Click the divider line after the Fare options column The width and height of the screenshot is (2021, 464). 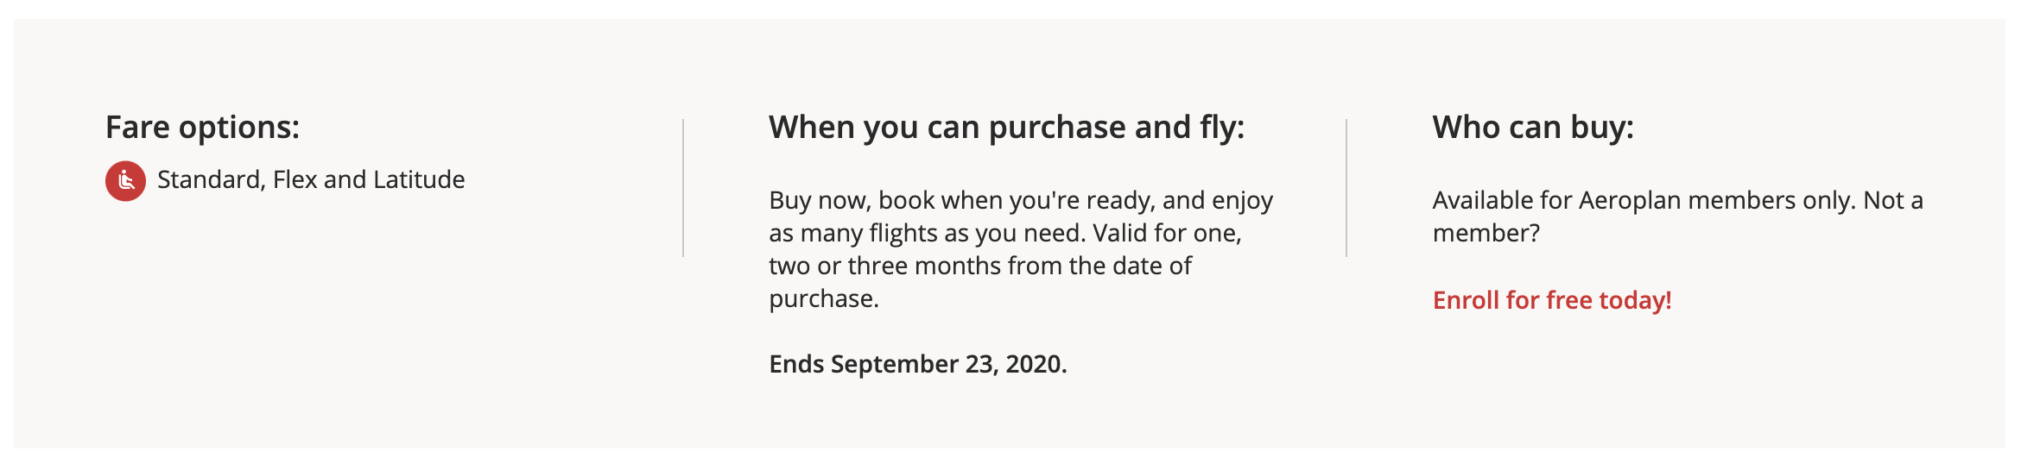683,188
